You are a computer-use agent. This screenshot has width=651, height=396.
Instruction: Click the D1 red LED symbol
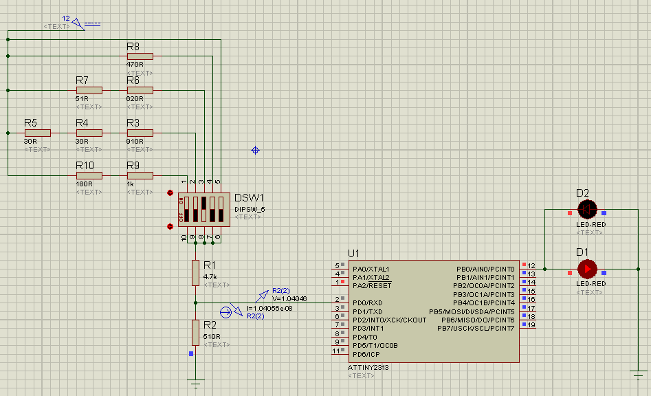pos(586,268)
